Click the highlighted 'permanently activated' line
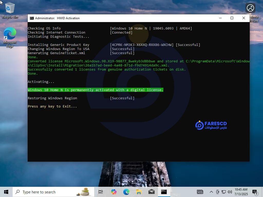Screen dimensions: 263x197 tap(96, 90)
